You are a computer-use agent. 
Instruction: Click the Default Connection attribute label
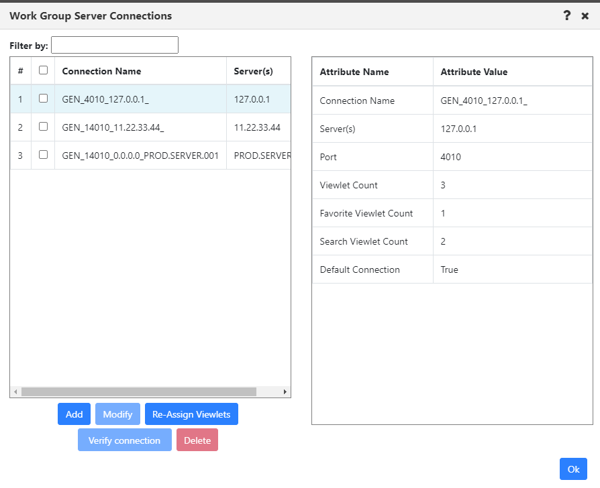point(360,269)
